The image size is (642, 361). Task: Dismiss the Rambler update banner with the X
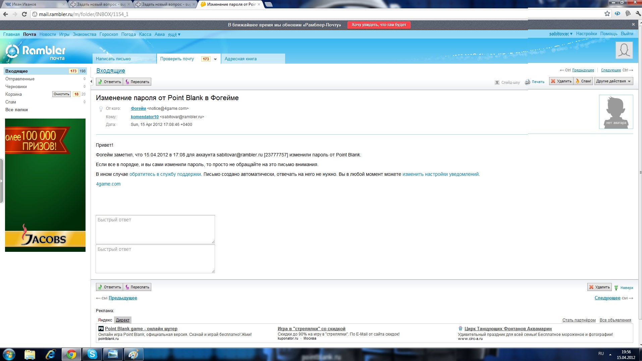point(633,24)
